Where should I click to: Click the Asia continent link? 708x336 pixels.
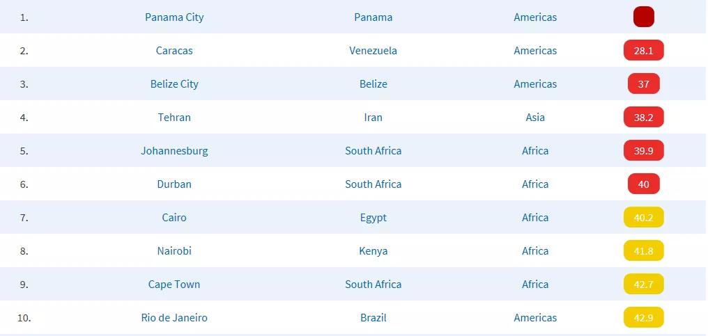point(535,118)
